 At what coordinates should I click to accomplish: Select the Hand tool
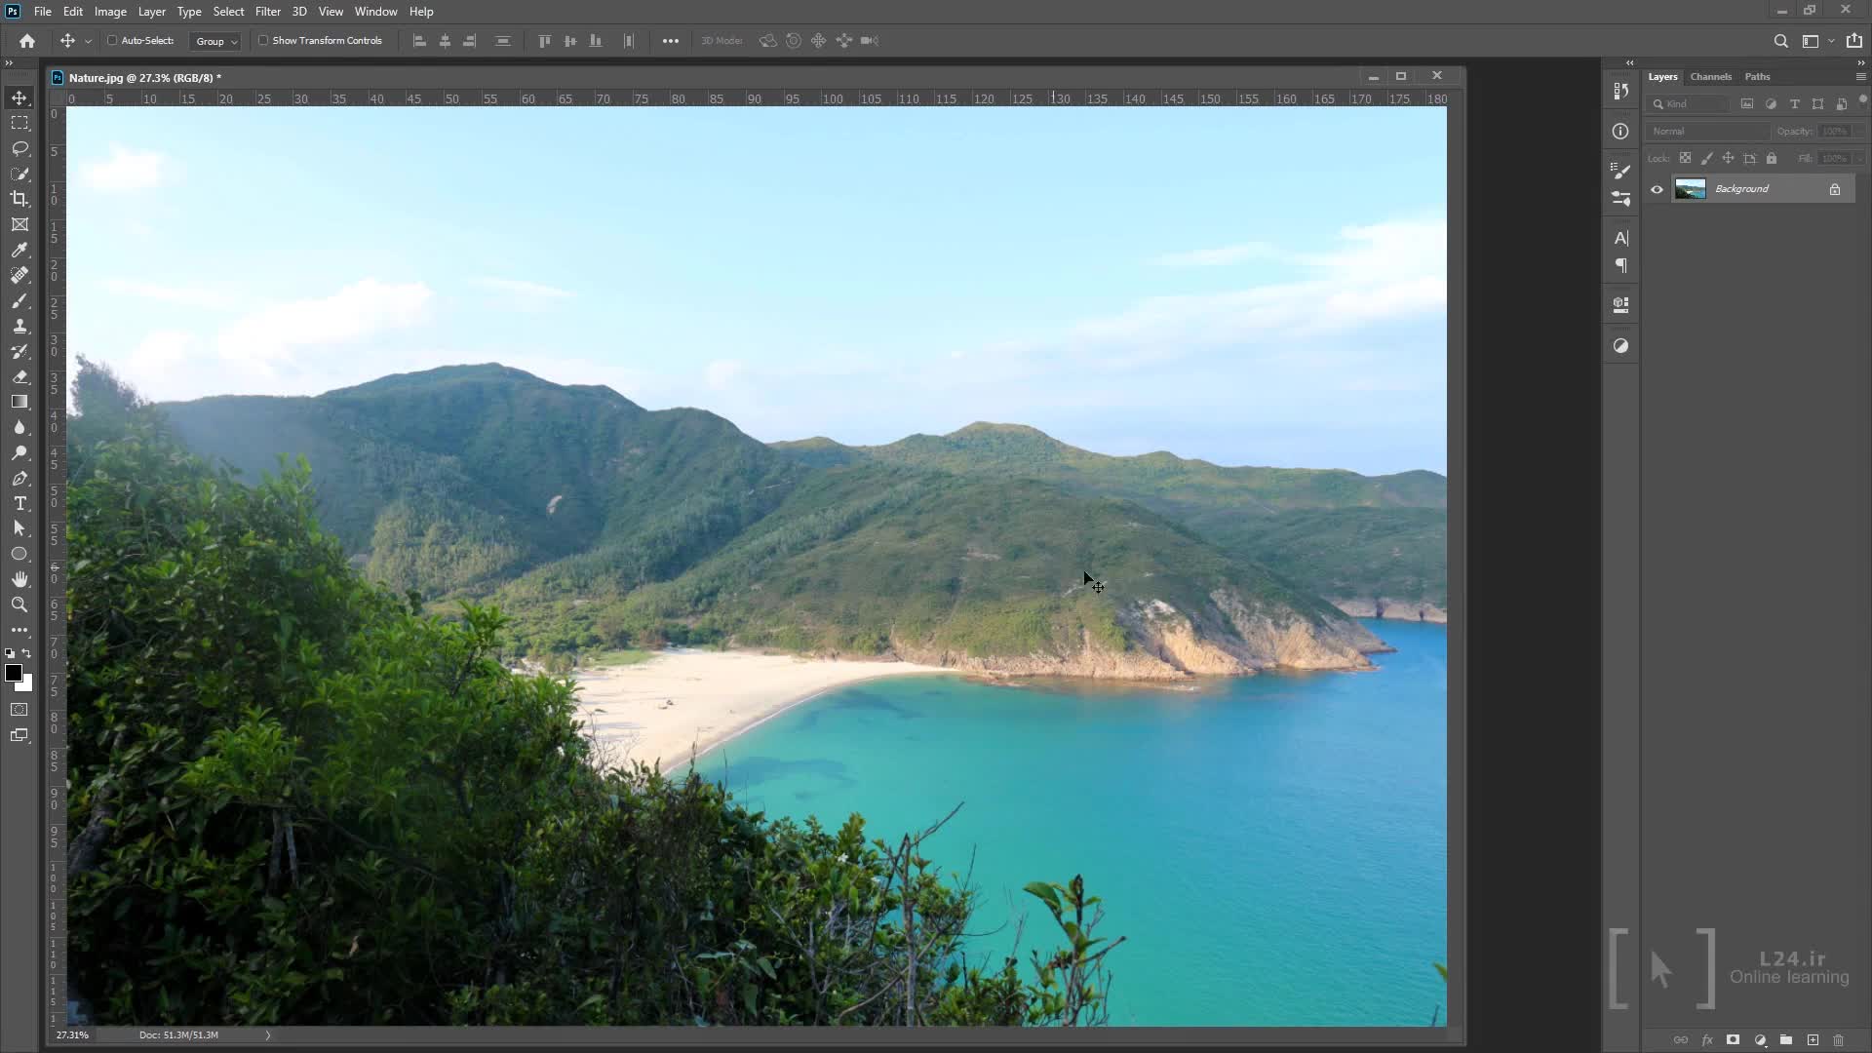(19, 579)
